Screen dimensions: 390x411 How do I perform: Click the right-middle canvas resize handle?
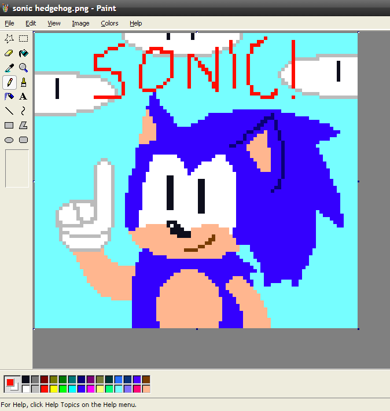click(x=358, y=181)
